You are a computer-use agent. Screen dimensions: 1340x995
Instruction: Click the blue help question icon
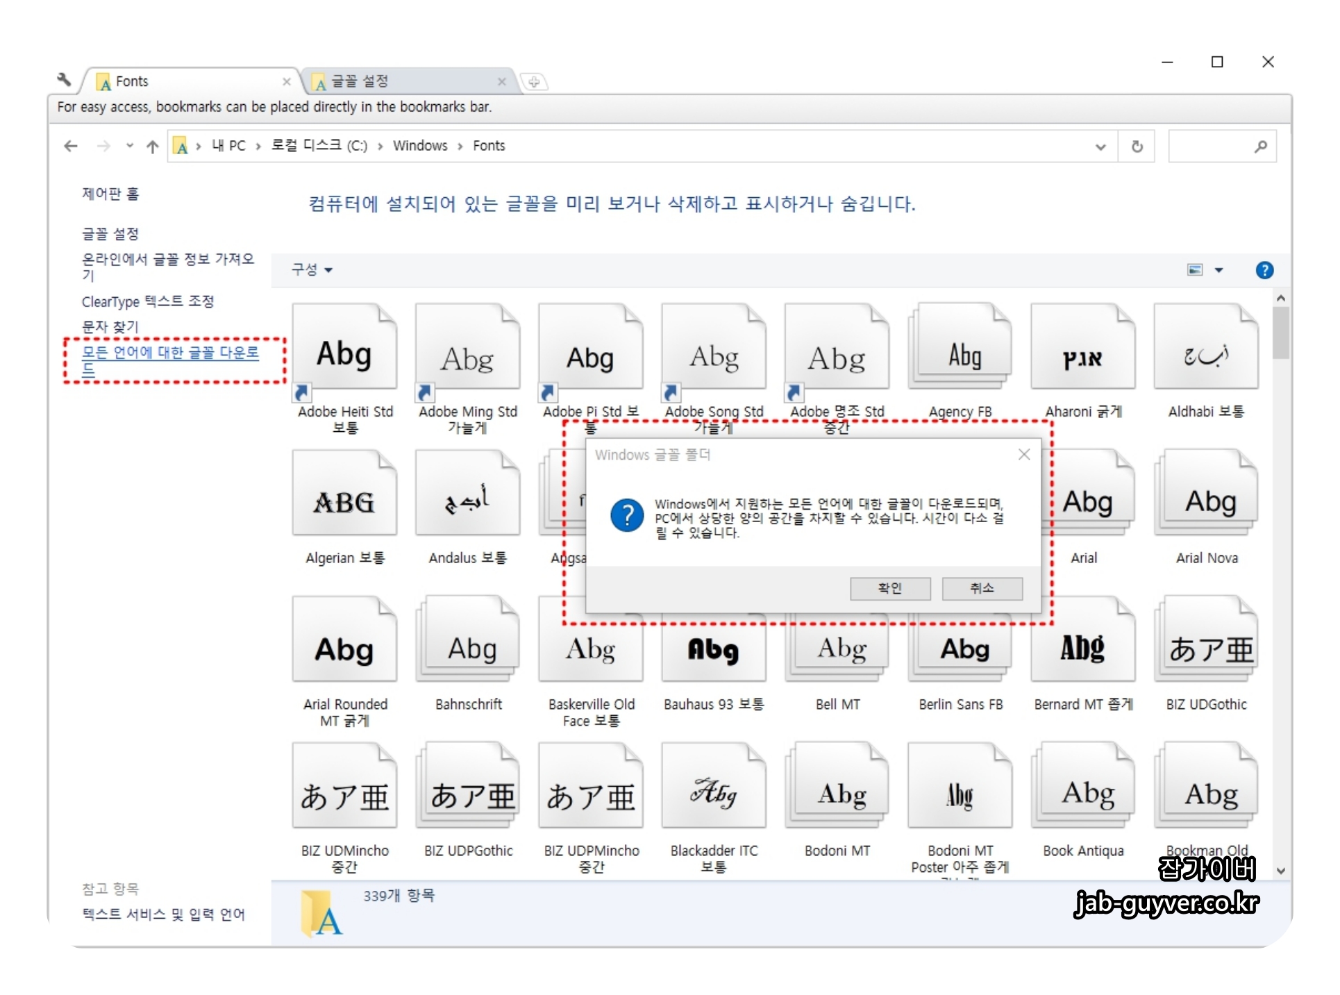pos(1264,270)
